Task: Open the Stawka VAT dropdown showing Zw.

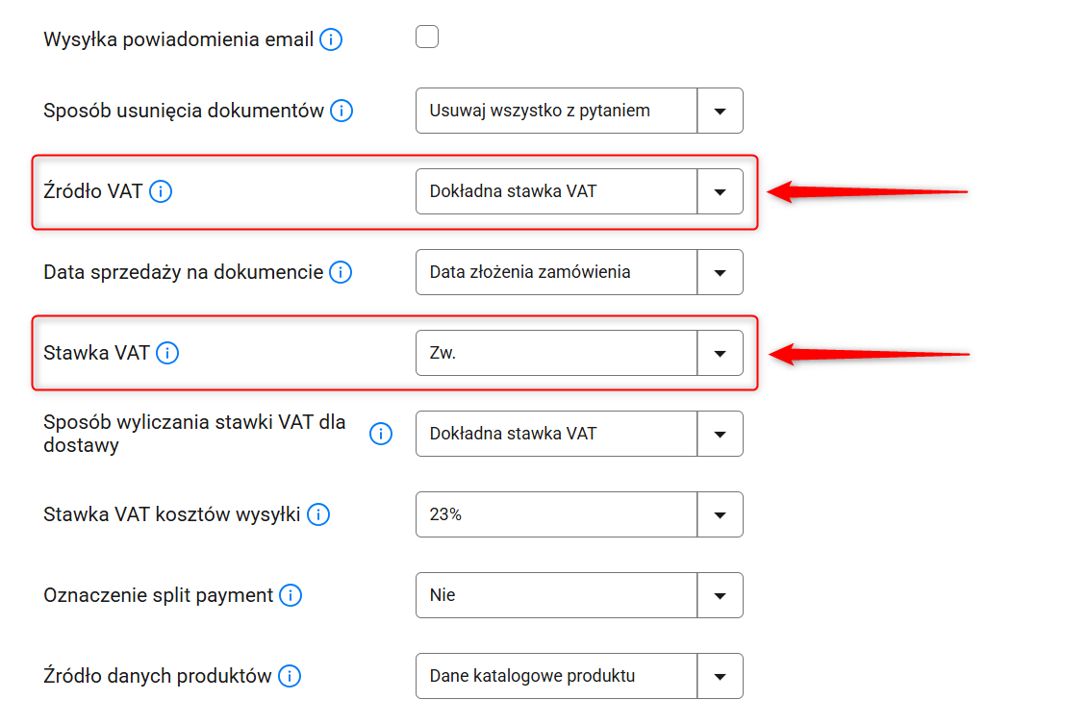Action: click(720, 353)
